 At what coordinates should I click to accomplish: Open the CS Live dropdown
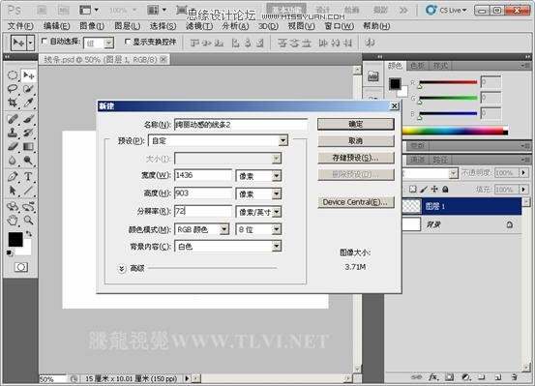pyautogui.click(x=446, y=11)
